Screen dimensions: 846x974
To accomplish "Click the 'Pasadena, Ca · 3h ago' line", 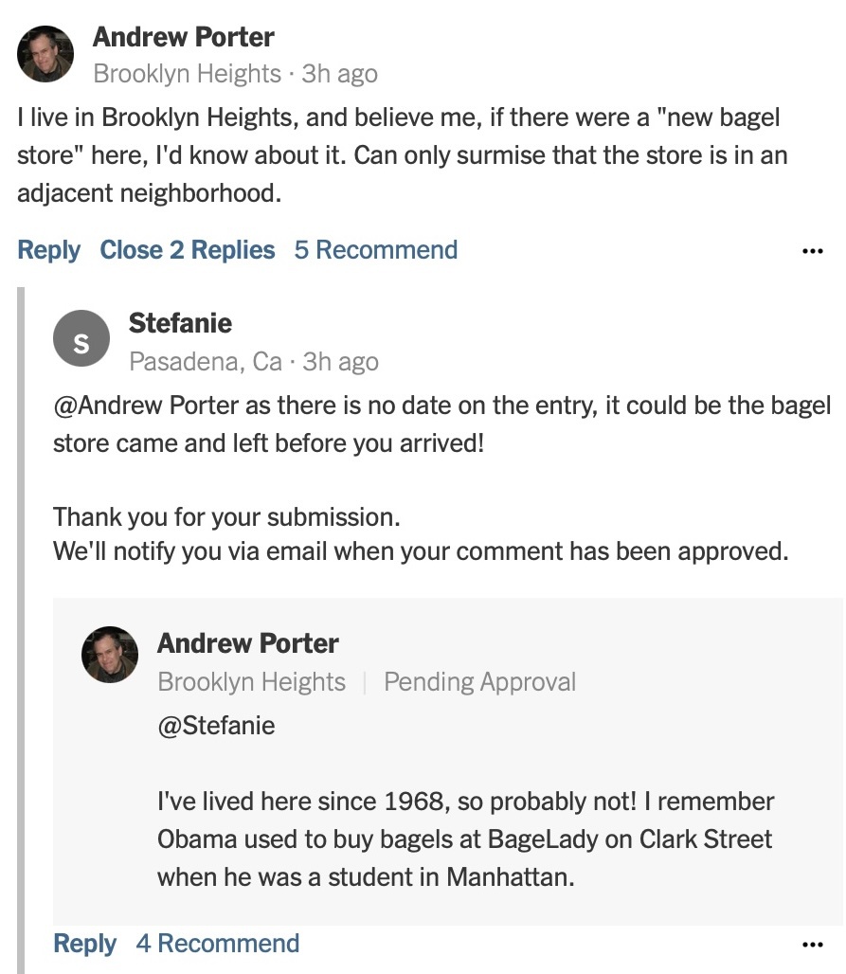I will click(x=253, y=362).
